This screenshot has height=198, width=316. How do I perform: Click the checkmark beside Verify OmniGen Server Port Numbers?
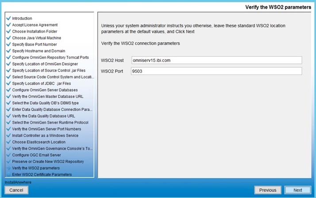(x=8, y=129)
